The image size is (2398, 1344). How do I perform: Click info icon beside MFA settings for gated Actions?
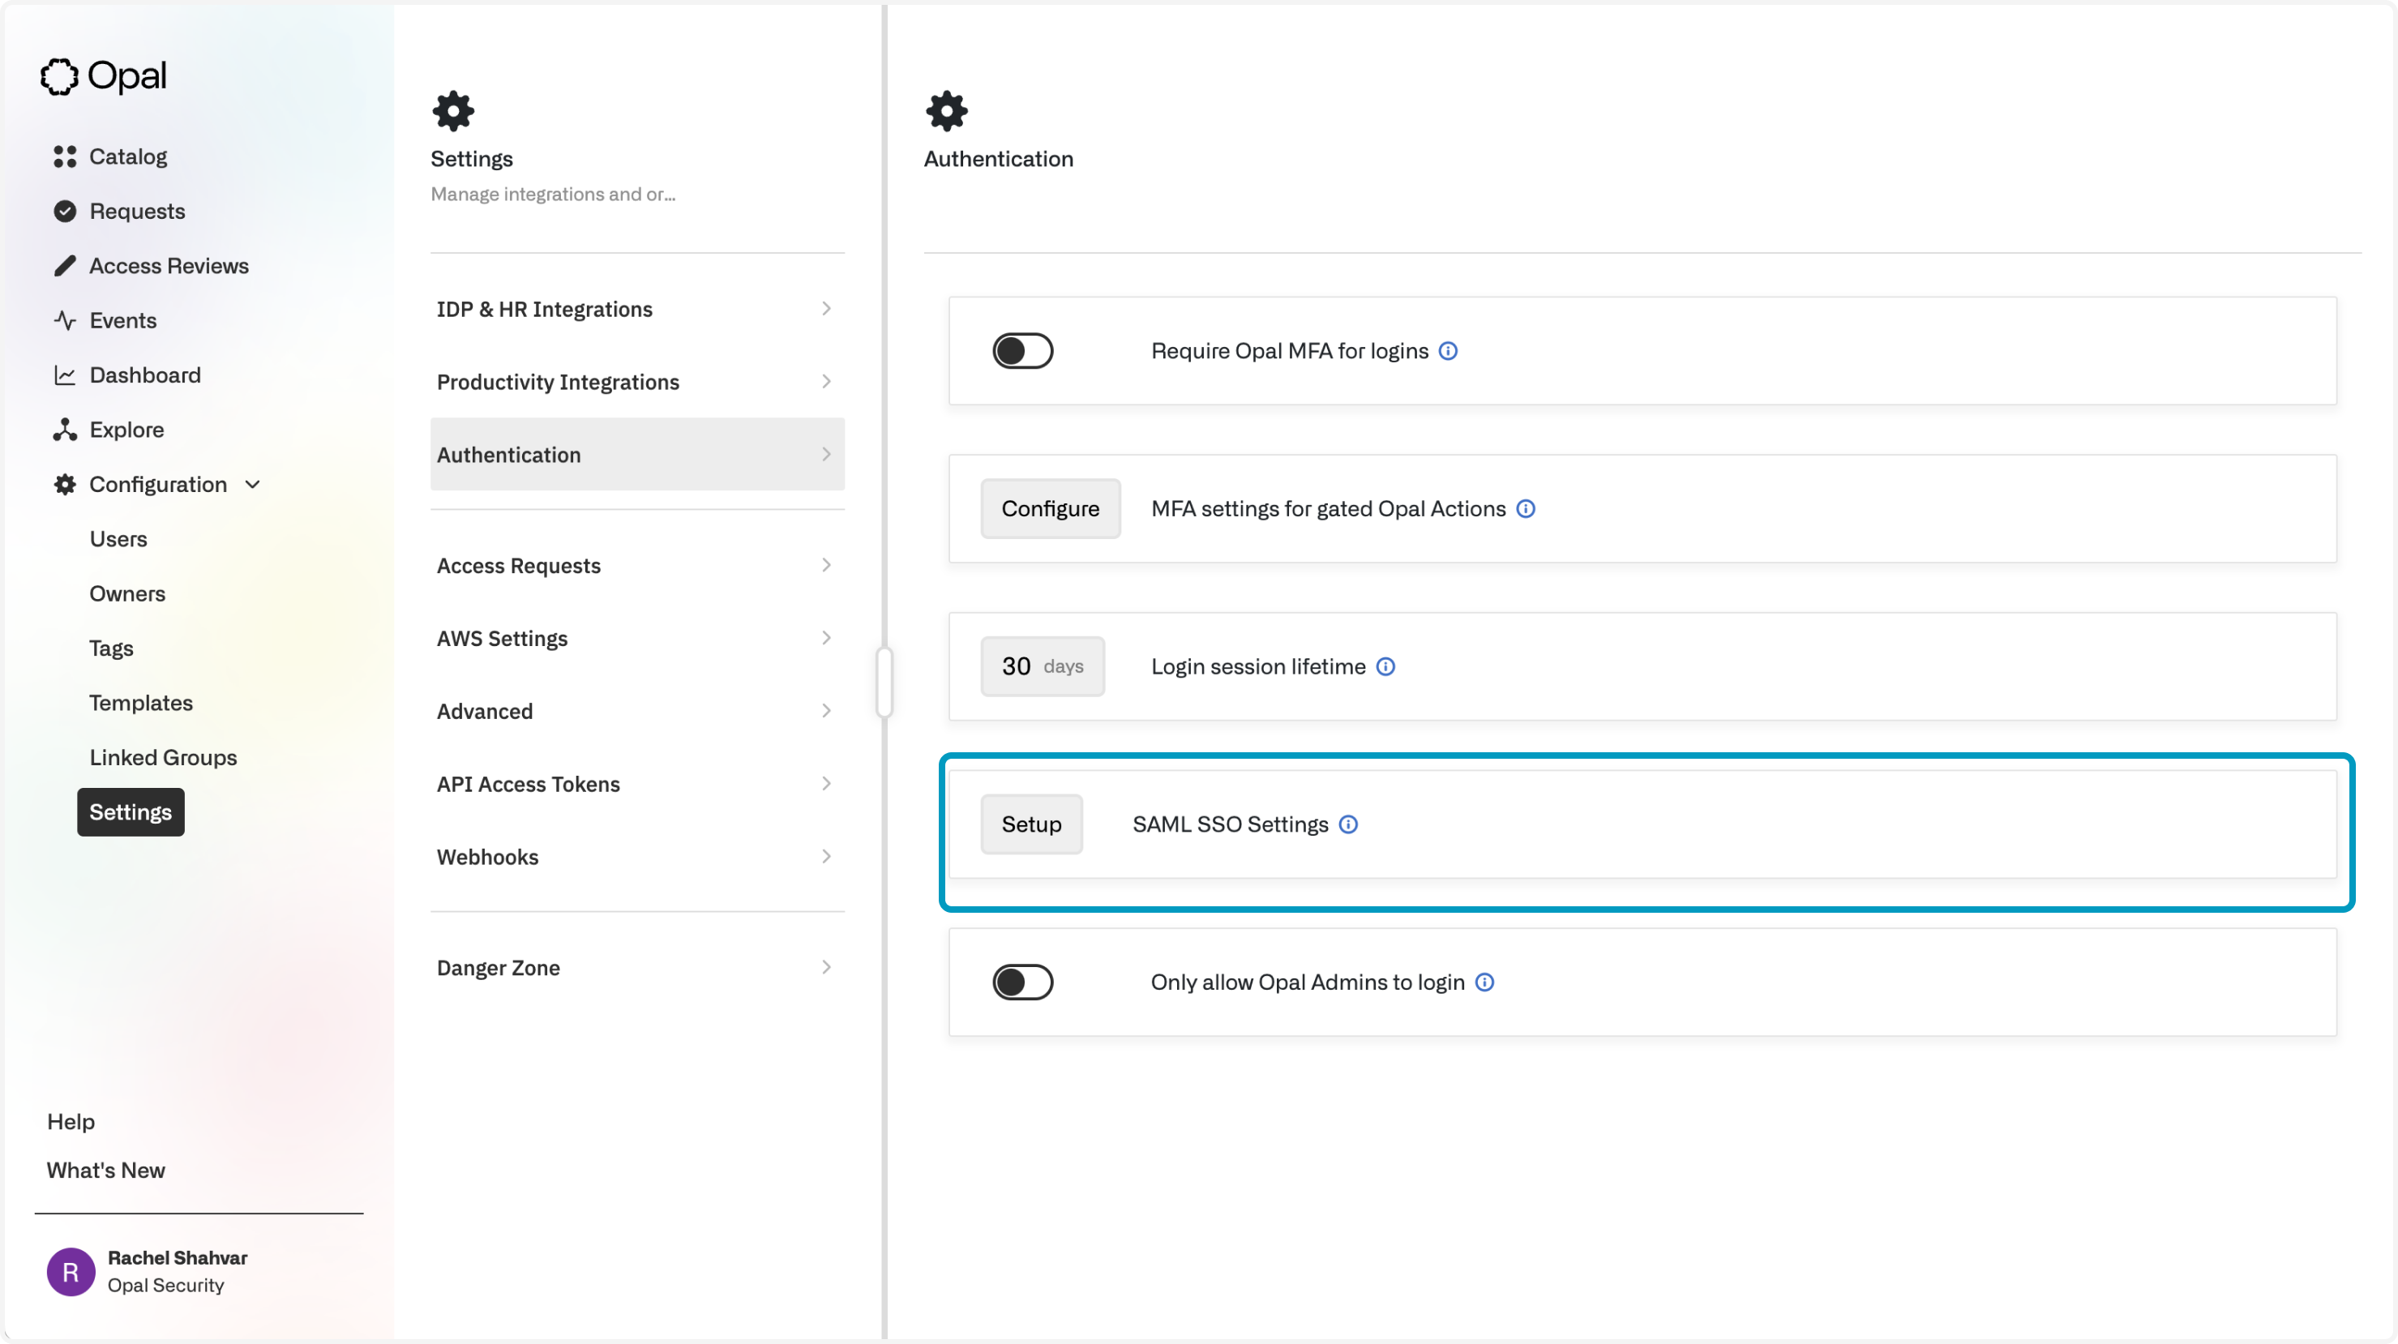click(1526, 509)
